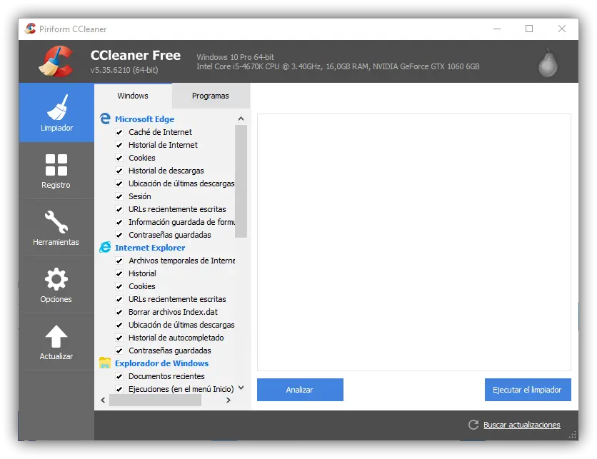
Task: Toggle Internet Explorer Ubicación de últimas descargas checkbox
Action: tap(119, 325)
